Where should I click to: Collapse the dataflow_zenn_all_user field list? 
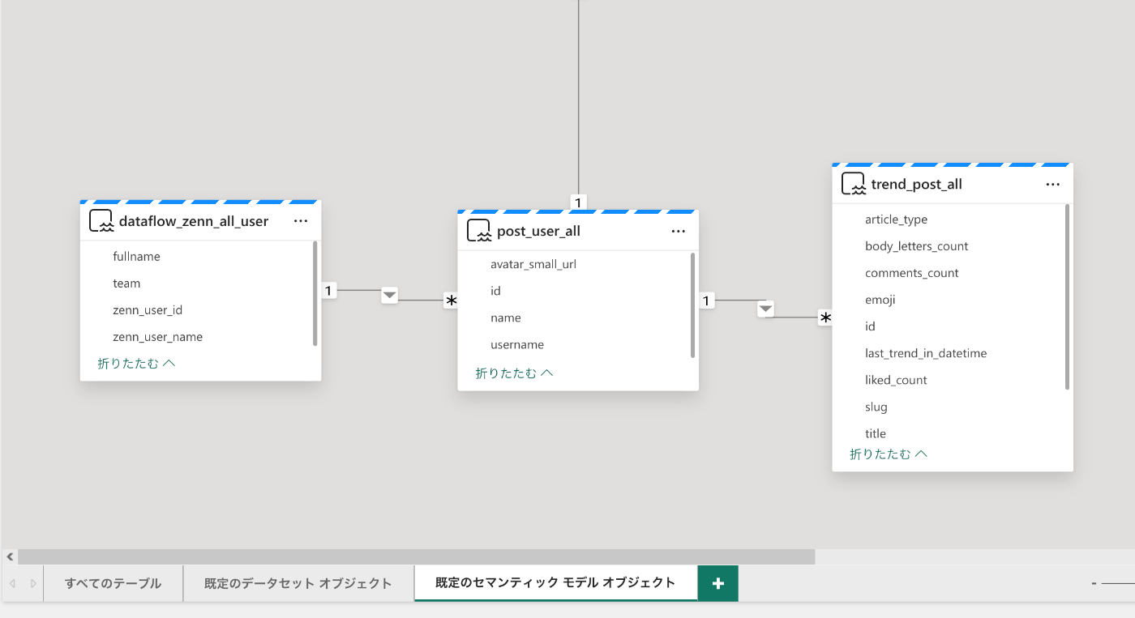pos(136,363)
